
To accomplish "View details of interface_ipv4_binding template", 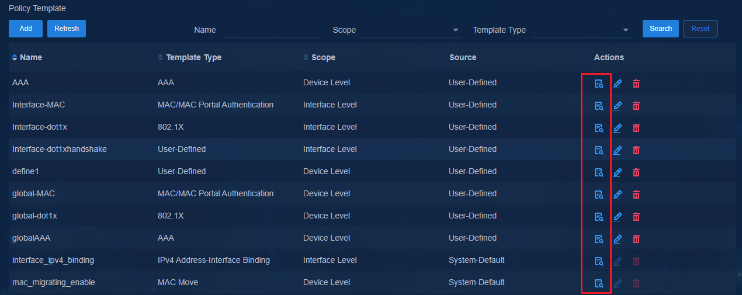I will (598, 261).
